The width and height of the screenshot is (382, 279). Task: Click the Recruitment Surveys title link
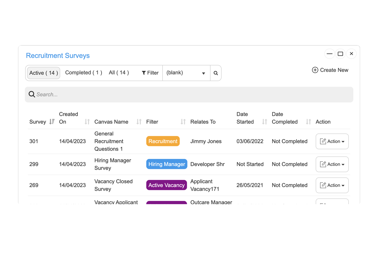click(x=58, y=55)
